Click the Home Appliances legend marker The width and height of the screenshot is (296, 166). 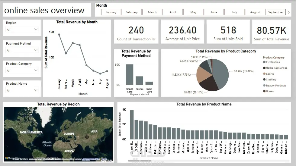point(264,68)
